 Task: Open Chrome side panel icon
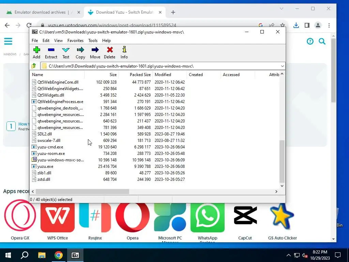(307, 25)
